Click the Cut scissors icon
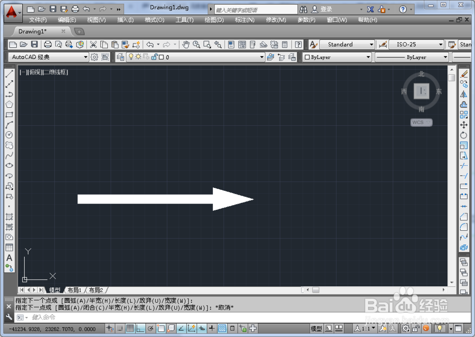475x337 pixels. (x=93, y=45)
